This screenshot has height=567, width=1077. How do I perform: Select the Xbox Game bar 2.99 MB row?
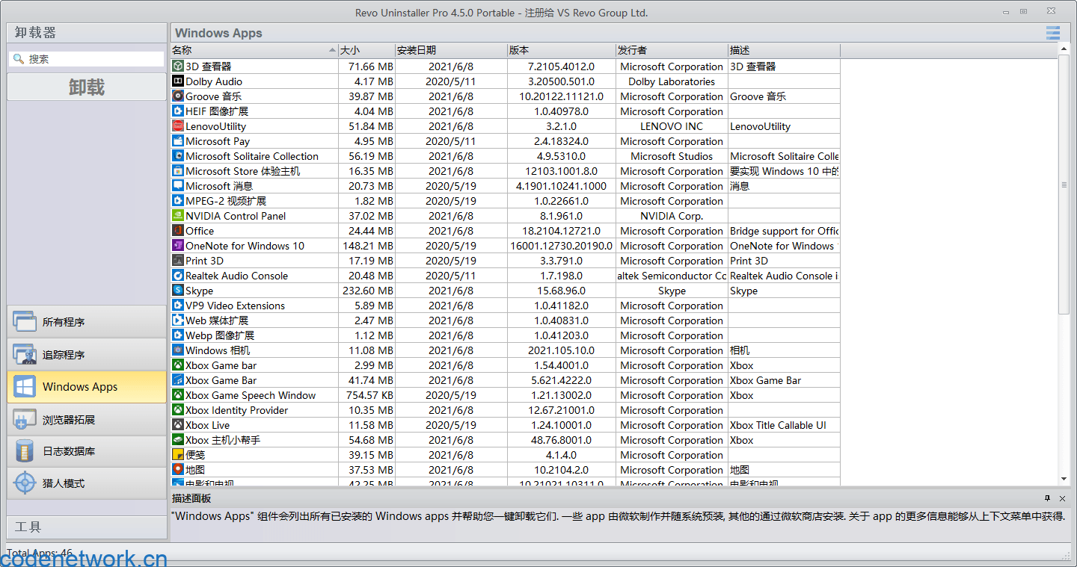coord(506,365)
